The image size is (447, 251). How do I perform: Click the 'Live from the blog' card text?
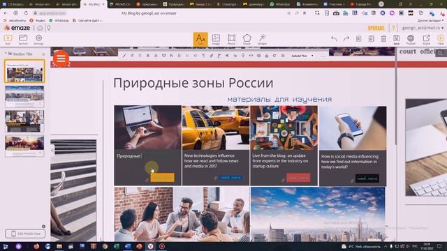click(280, 161)
